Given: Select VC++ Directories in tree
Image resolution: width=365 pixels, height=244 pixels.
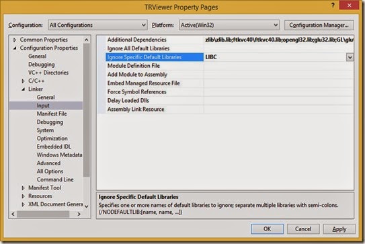Looking at the screenshot, I should (48, 73).
